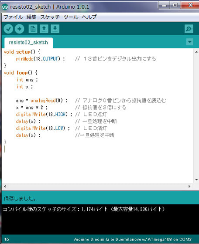The height and width of the screenshot is (244, 199).
Task: Open the Serial Monitor magnifier icon
Action: pos(189,29)
